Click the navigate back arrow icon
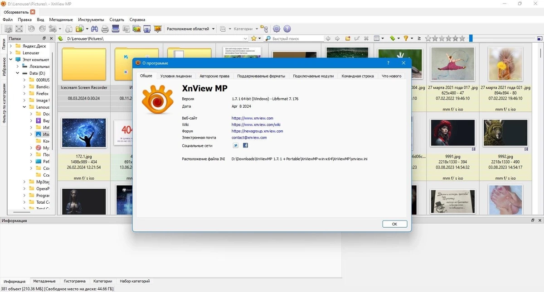 pos(328,38)
